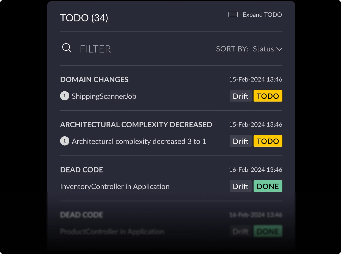The height and width of the screenshot is (254, 341).
Task: Open the Sort By Status chevron
Action: [279, 49]
